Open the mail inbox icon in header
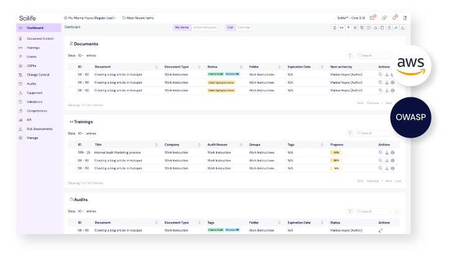 tap(372, 18)
